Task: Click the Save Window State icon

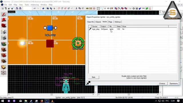Action: tap(20, 8)
